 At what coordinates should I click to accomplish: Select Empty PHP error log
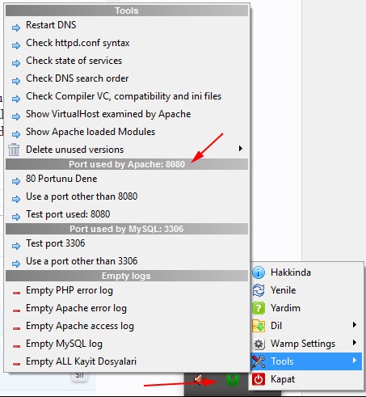(x=127, y=290)
